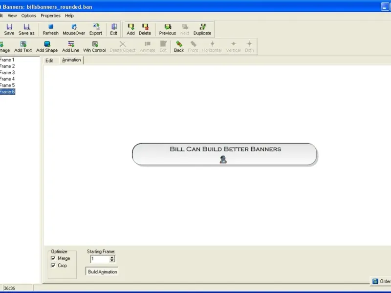Click the Starting Frame number field
The width and height of the screenshot is (391, 293).
(x=100, y=259)
